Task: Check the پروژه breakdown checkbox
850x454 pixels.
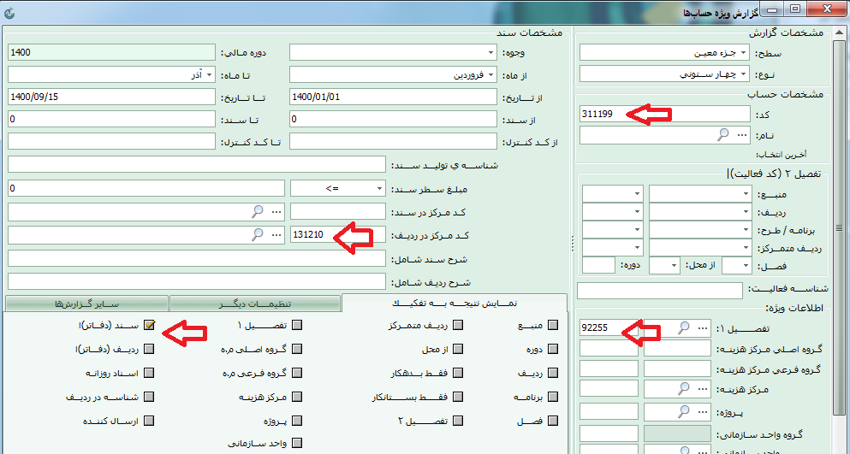Action: [x=296, y=421]
